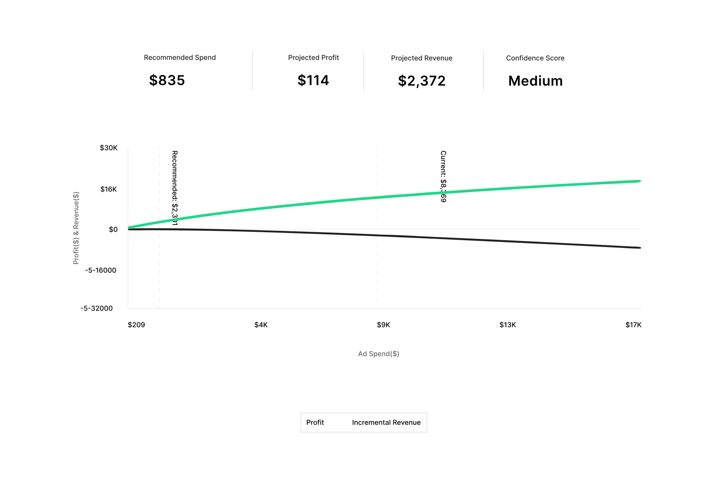Click the vertical Current spend marker label
Viewport: 713px width, 483px height.
[443, 176]
